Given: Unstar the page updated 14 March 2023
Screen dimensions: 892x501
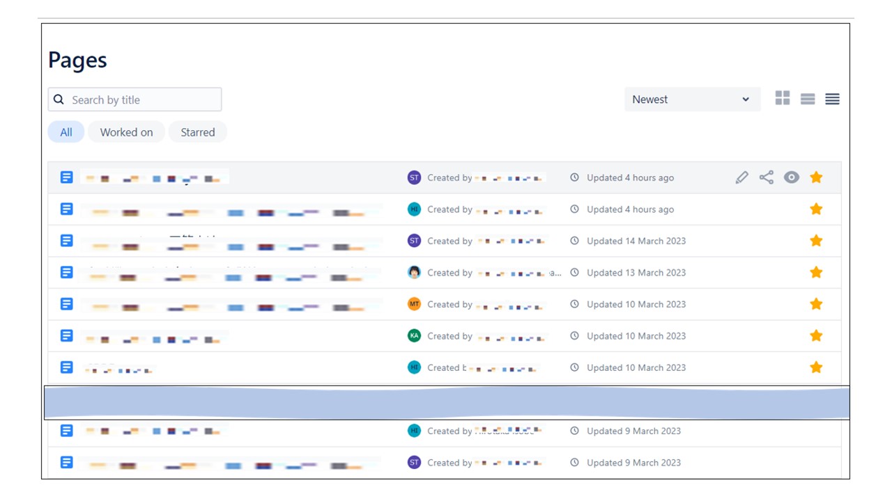Looking at the screenshot, I should (816, 241).
